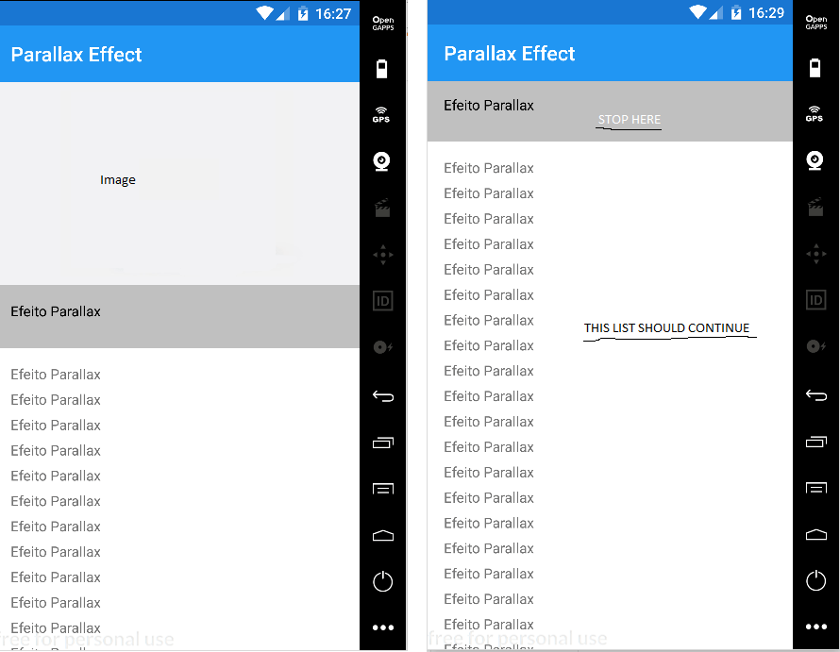
Task: Select the location pin icon
Action: tap(382, 160)
